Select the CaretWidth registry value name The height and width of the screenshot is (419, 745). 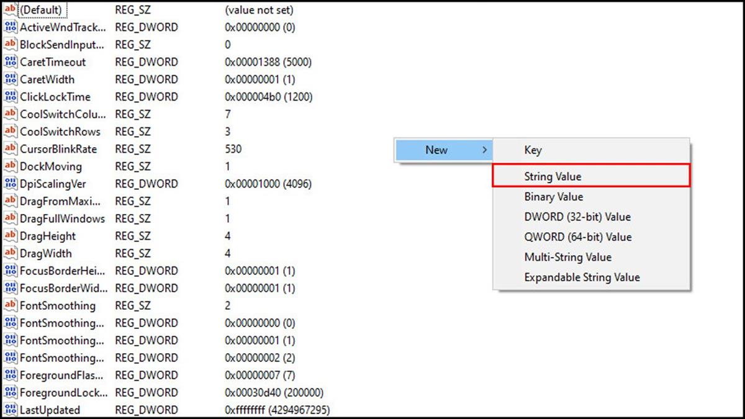pos(47,79)
